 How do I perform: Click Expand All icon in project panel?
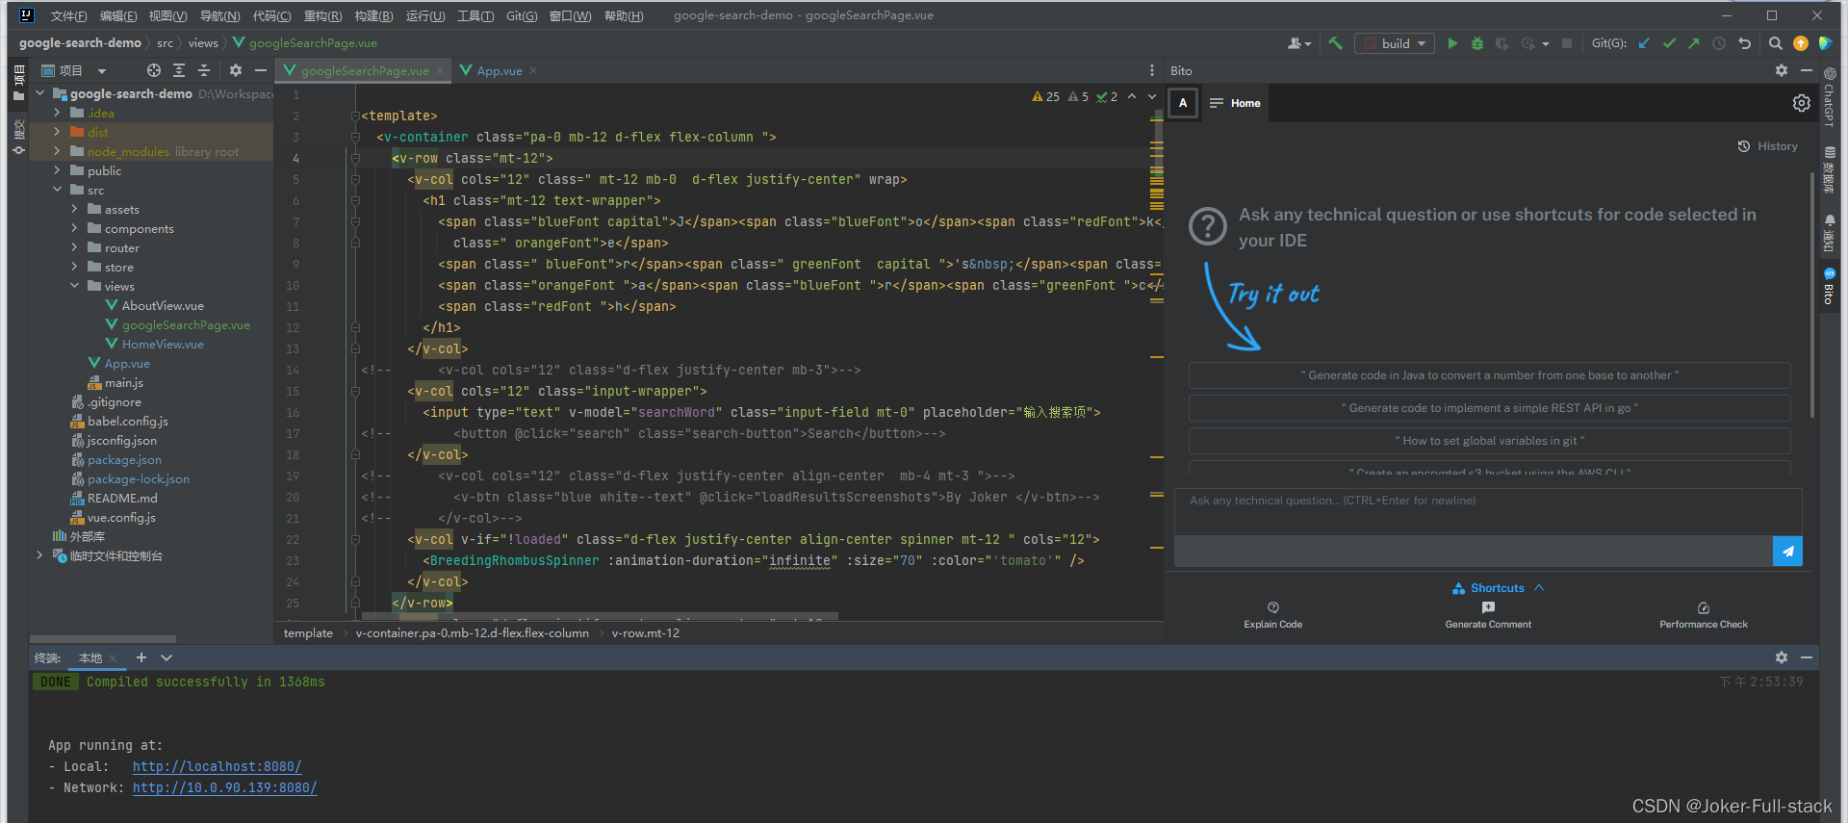click(179, 70)
